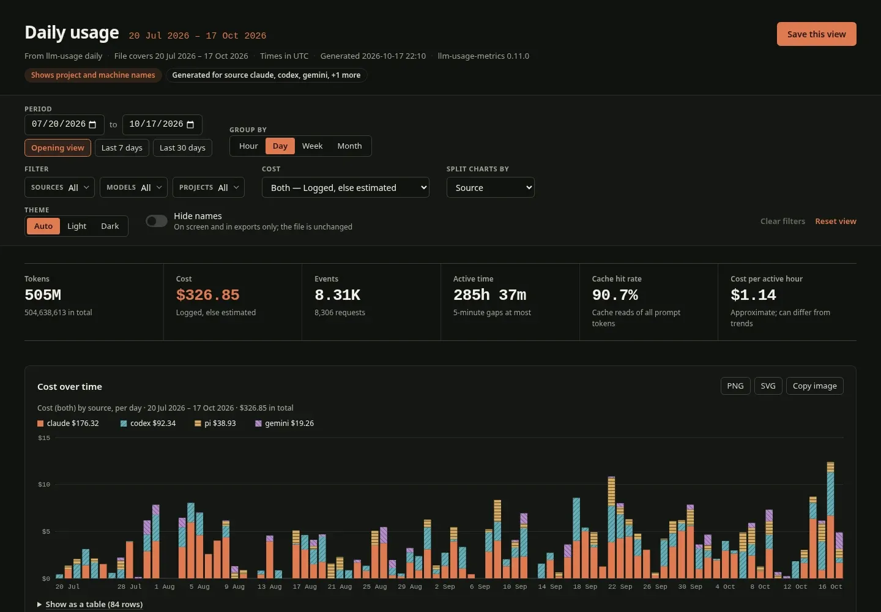
Task: Click the 90.7% cache hit rate value
Action: 615,295
